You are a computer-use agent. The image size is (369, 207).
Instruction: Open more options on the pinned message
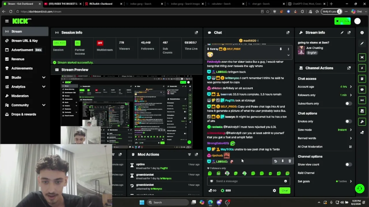[x=288, y=49]
